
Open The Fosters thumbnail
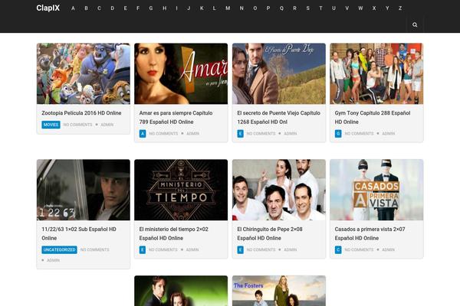coord(279,291)
